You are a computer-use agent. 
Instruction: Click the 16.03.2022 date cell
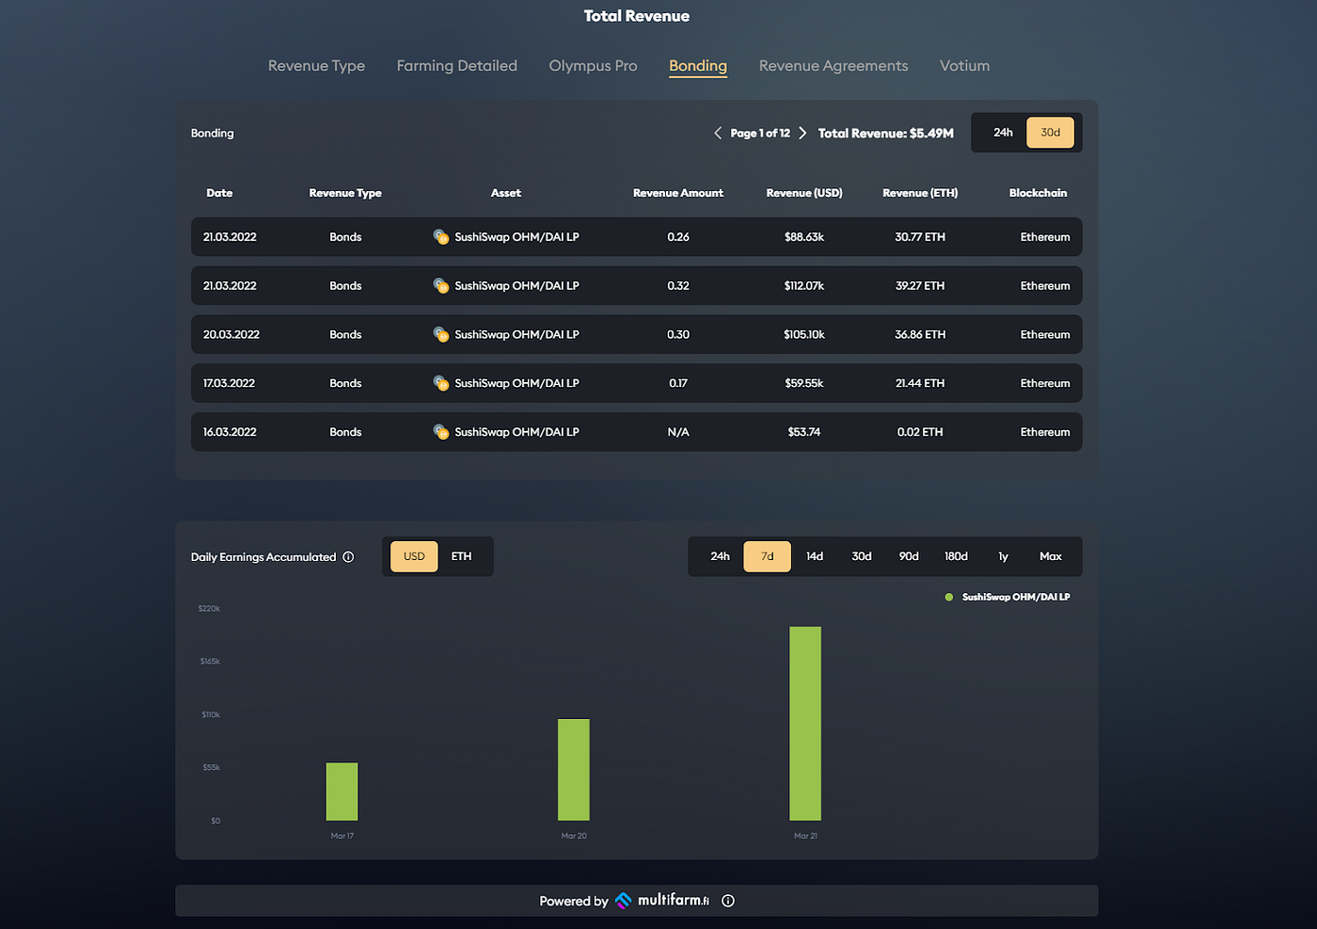(230, 433)
